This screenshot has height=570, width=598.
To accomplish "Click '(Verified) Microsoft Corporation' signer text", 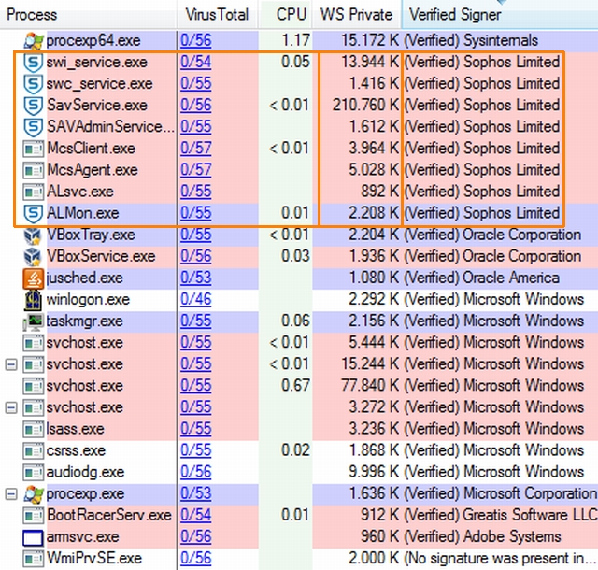I will click(x=500, y=493).
